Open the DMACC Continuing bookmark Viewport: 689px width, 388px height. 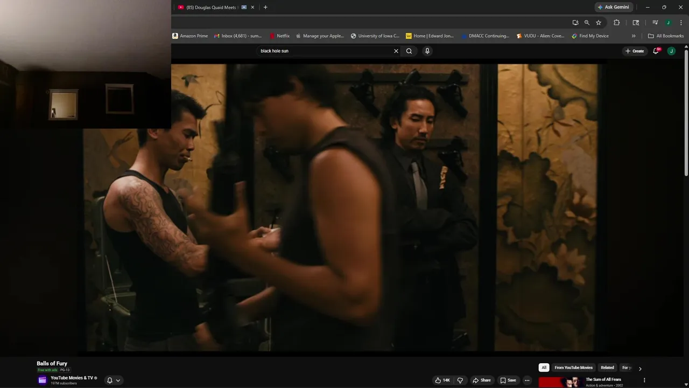click(485, 36)
